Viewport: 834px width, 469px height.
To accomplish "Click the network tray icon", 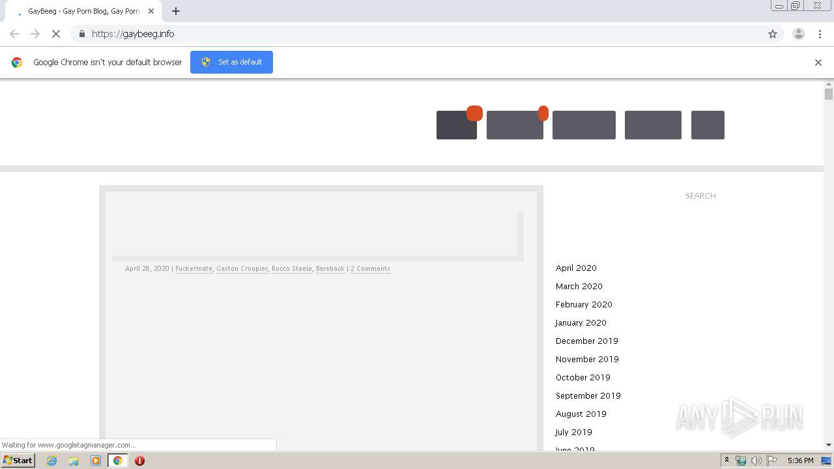I will (x=741, y=461).
